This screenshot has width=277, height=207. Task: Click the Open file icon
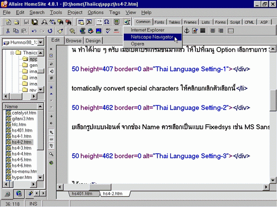point(17,22)
